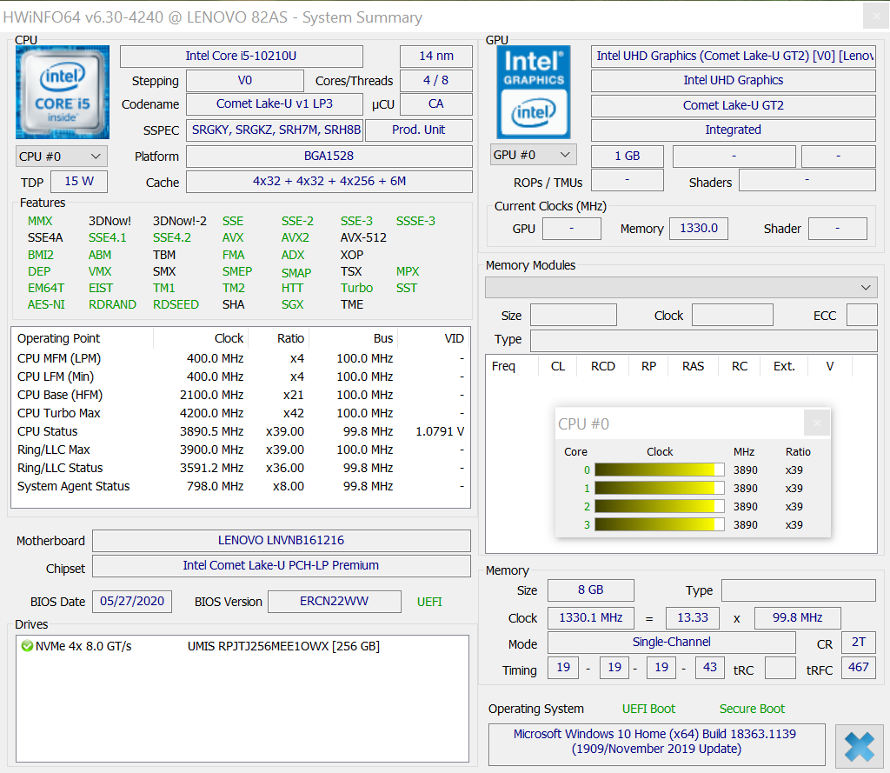The image size is (890, 773).
Task: Click the Core 3 clock bar
Action: [x=660, y=524]
